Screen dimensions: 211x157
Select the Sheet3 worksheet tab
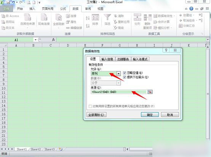point(50,149)
